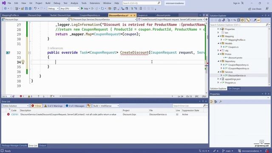Open Build + IntelliSense dropdown
Viewport: 272px width, 153px height.
106,106
